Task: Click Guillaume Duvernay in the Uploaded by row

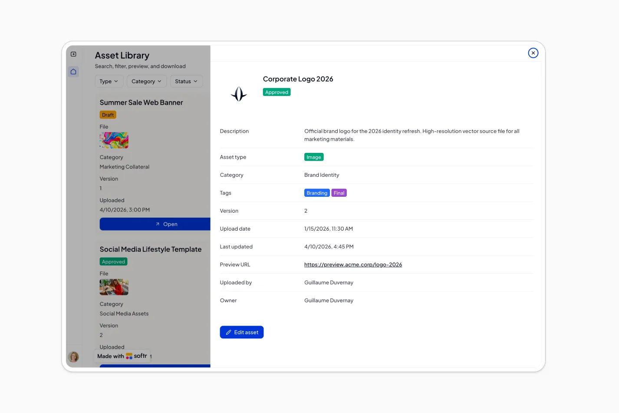Action: 329,283
